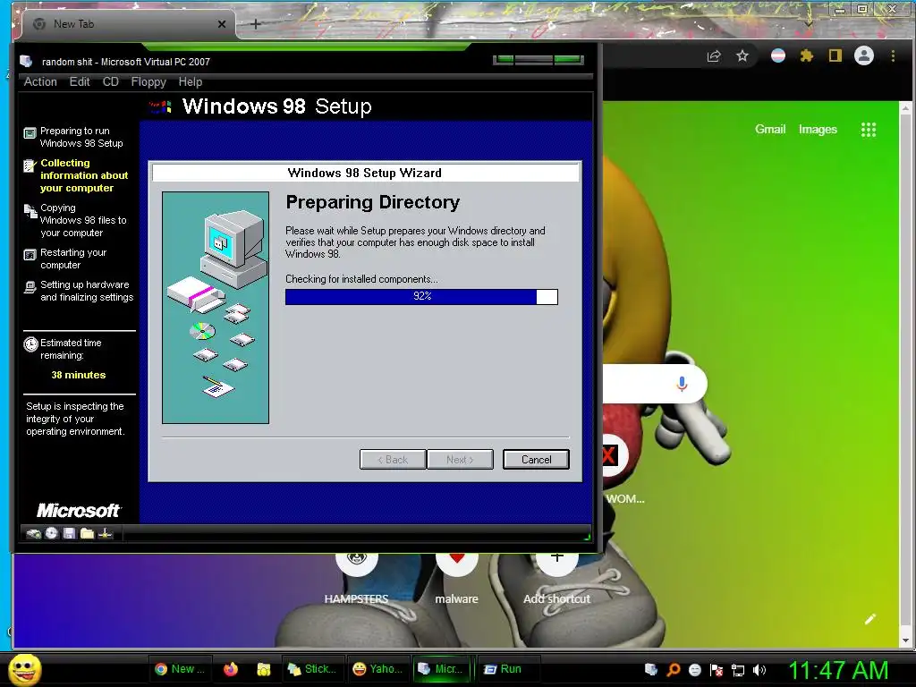916x687 pixels.
Task: Click the magnifier icon in the system tray
Action: click(673, 669)
